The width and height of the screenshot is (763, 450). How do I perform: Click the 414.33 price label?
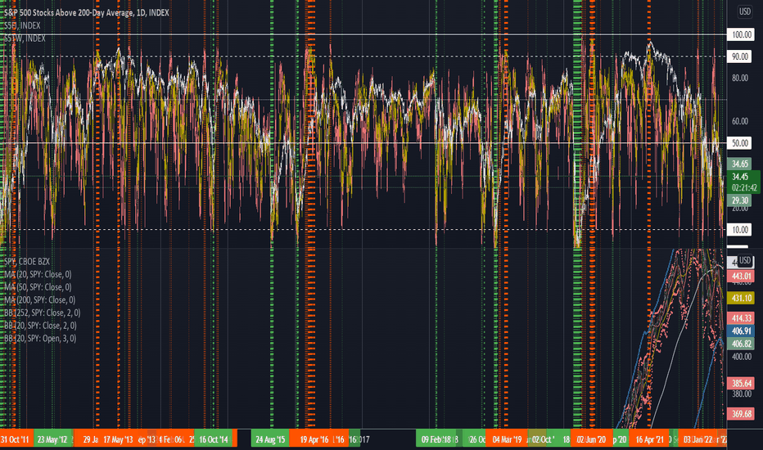coord(741,318)
